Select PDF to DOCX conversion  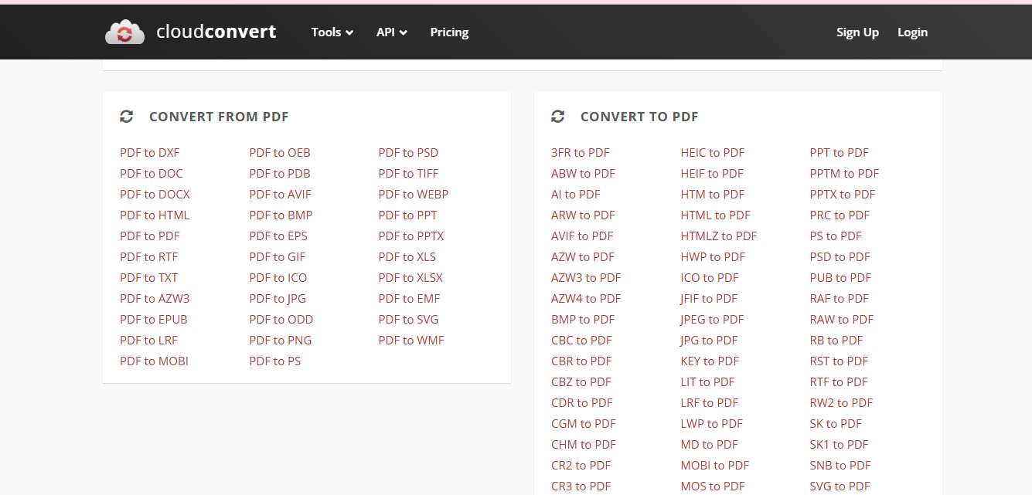155,195
